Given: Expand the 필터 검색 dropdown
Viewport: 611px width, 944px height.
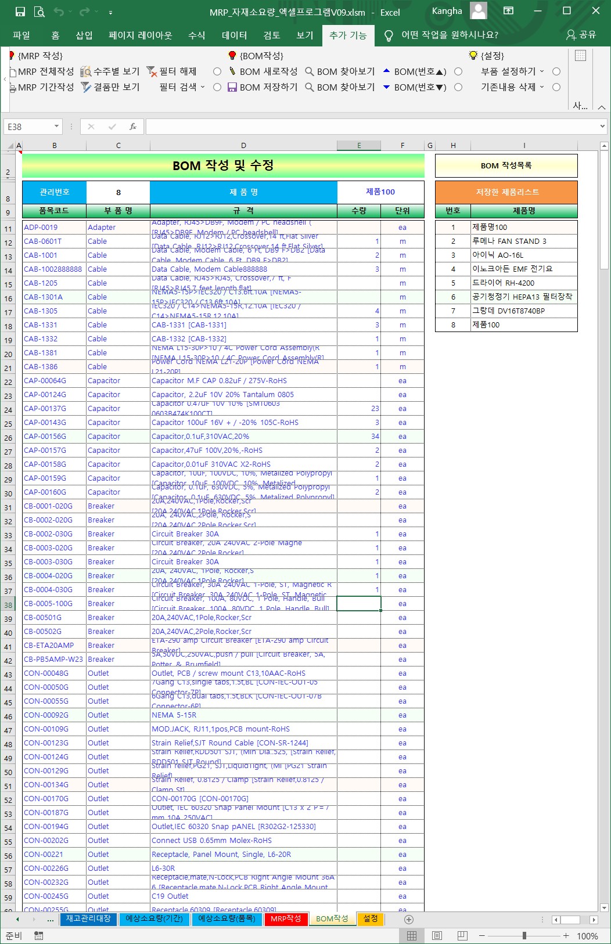Looking at the screenshot, I should tap(203, 87).
